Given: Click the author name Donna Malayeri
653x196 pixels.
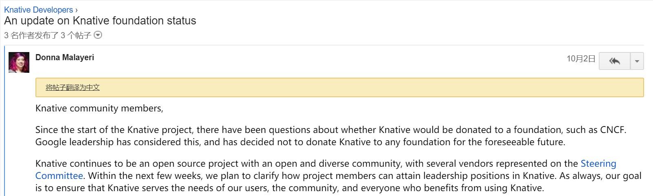Looking at the screenshot, I should 65,57.
